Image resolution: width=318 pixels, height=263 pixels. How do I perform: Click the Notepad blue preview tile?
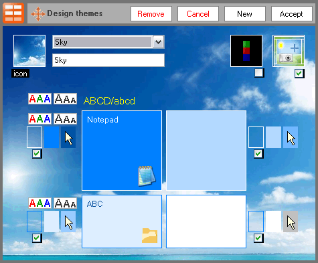122,151
